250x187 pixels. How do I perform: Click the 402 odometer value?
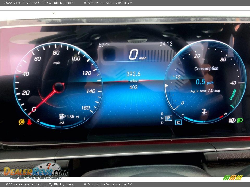coord(133,87)
